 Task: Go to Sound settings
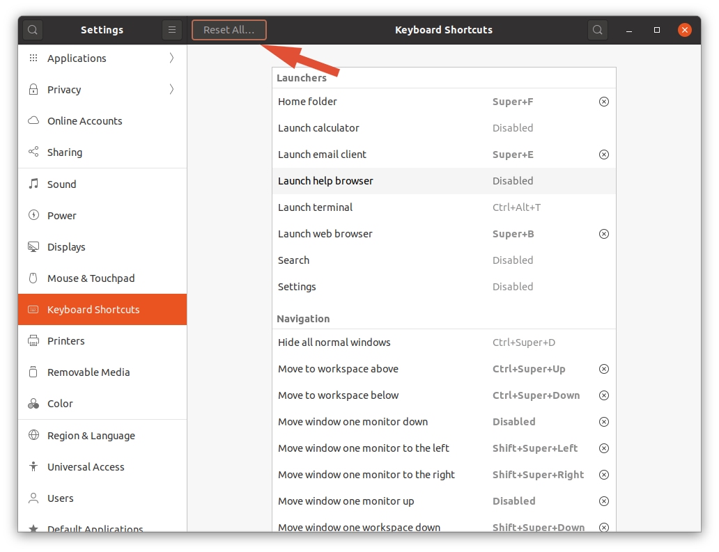pos(102,184)
